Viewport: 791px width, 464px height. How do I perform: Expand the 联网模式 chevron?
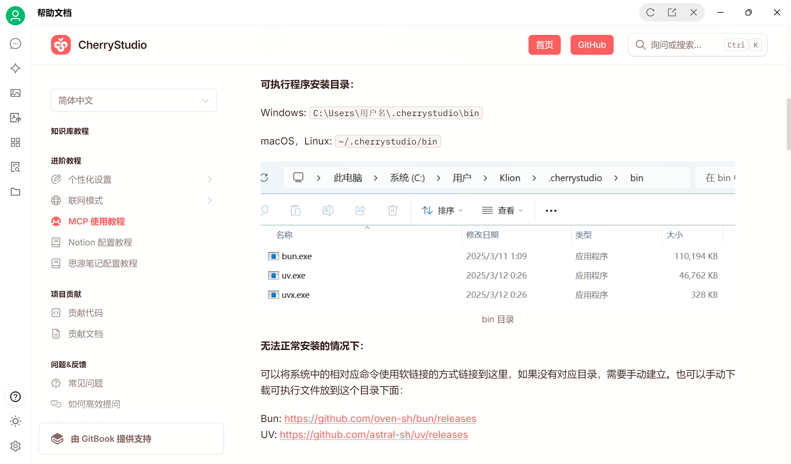210,200
